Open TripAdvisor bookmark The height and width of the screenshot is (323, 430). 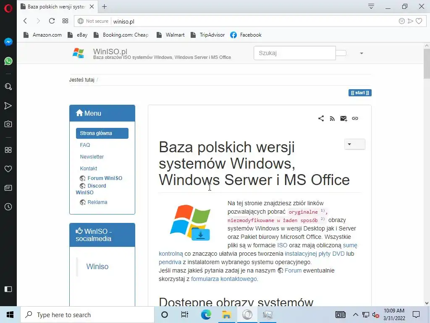[207, 35]
